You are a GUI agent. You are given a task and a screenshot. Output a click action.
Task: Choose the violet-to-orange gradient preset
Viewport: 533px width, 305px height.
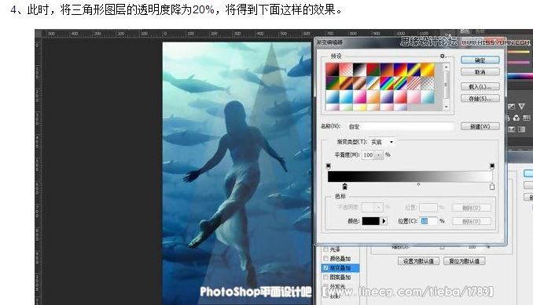pyautogui.click(x=387, y=70)
